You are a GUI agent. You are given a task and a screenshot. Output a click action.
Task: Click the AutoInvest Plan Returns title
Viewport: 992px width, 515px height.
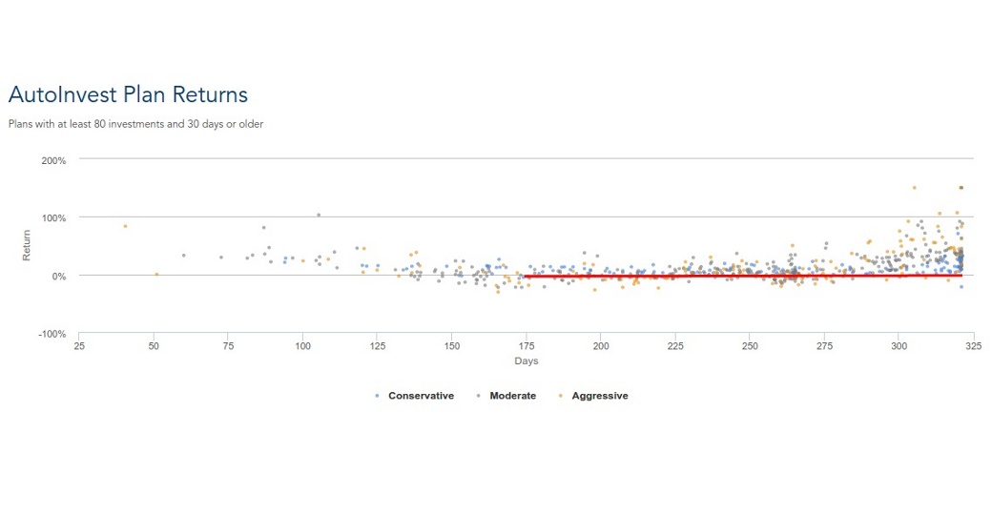128,94
